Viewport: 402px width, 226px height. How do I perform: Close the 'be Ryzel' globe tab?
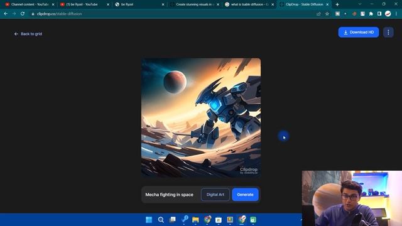[163, 4]
